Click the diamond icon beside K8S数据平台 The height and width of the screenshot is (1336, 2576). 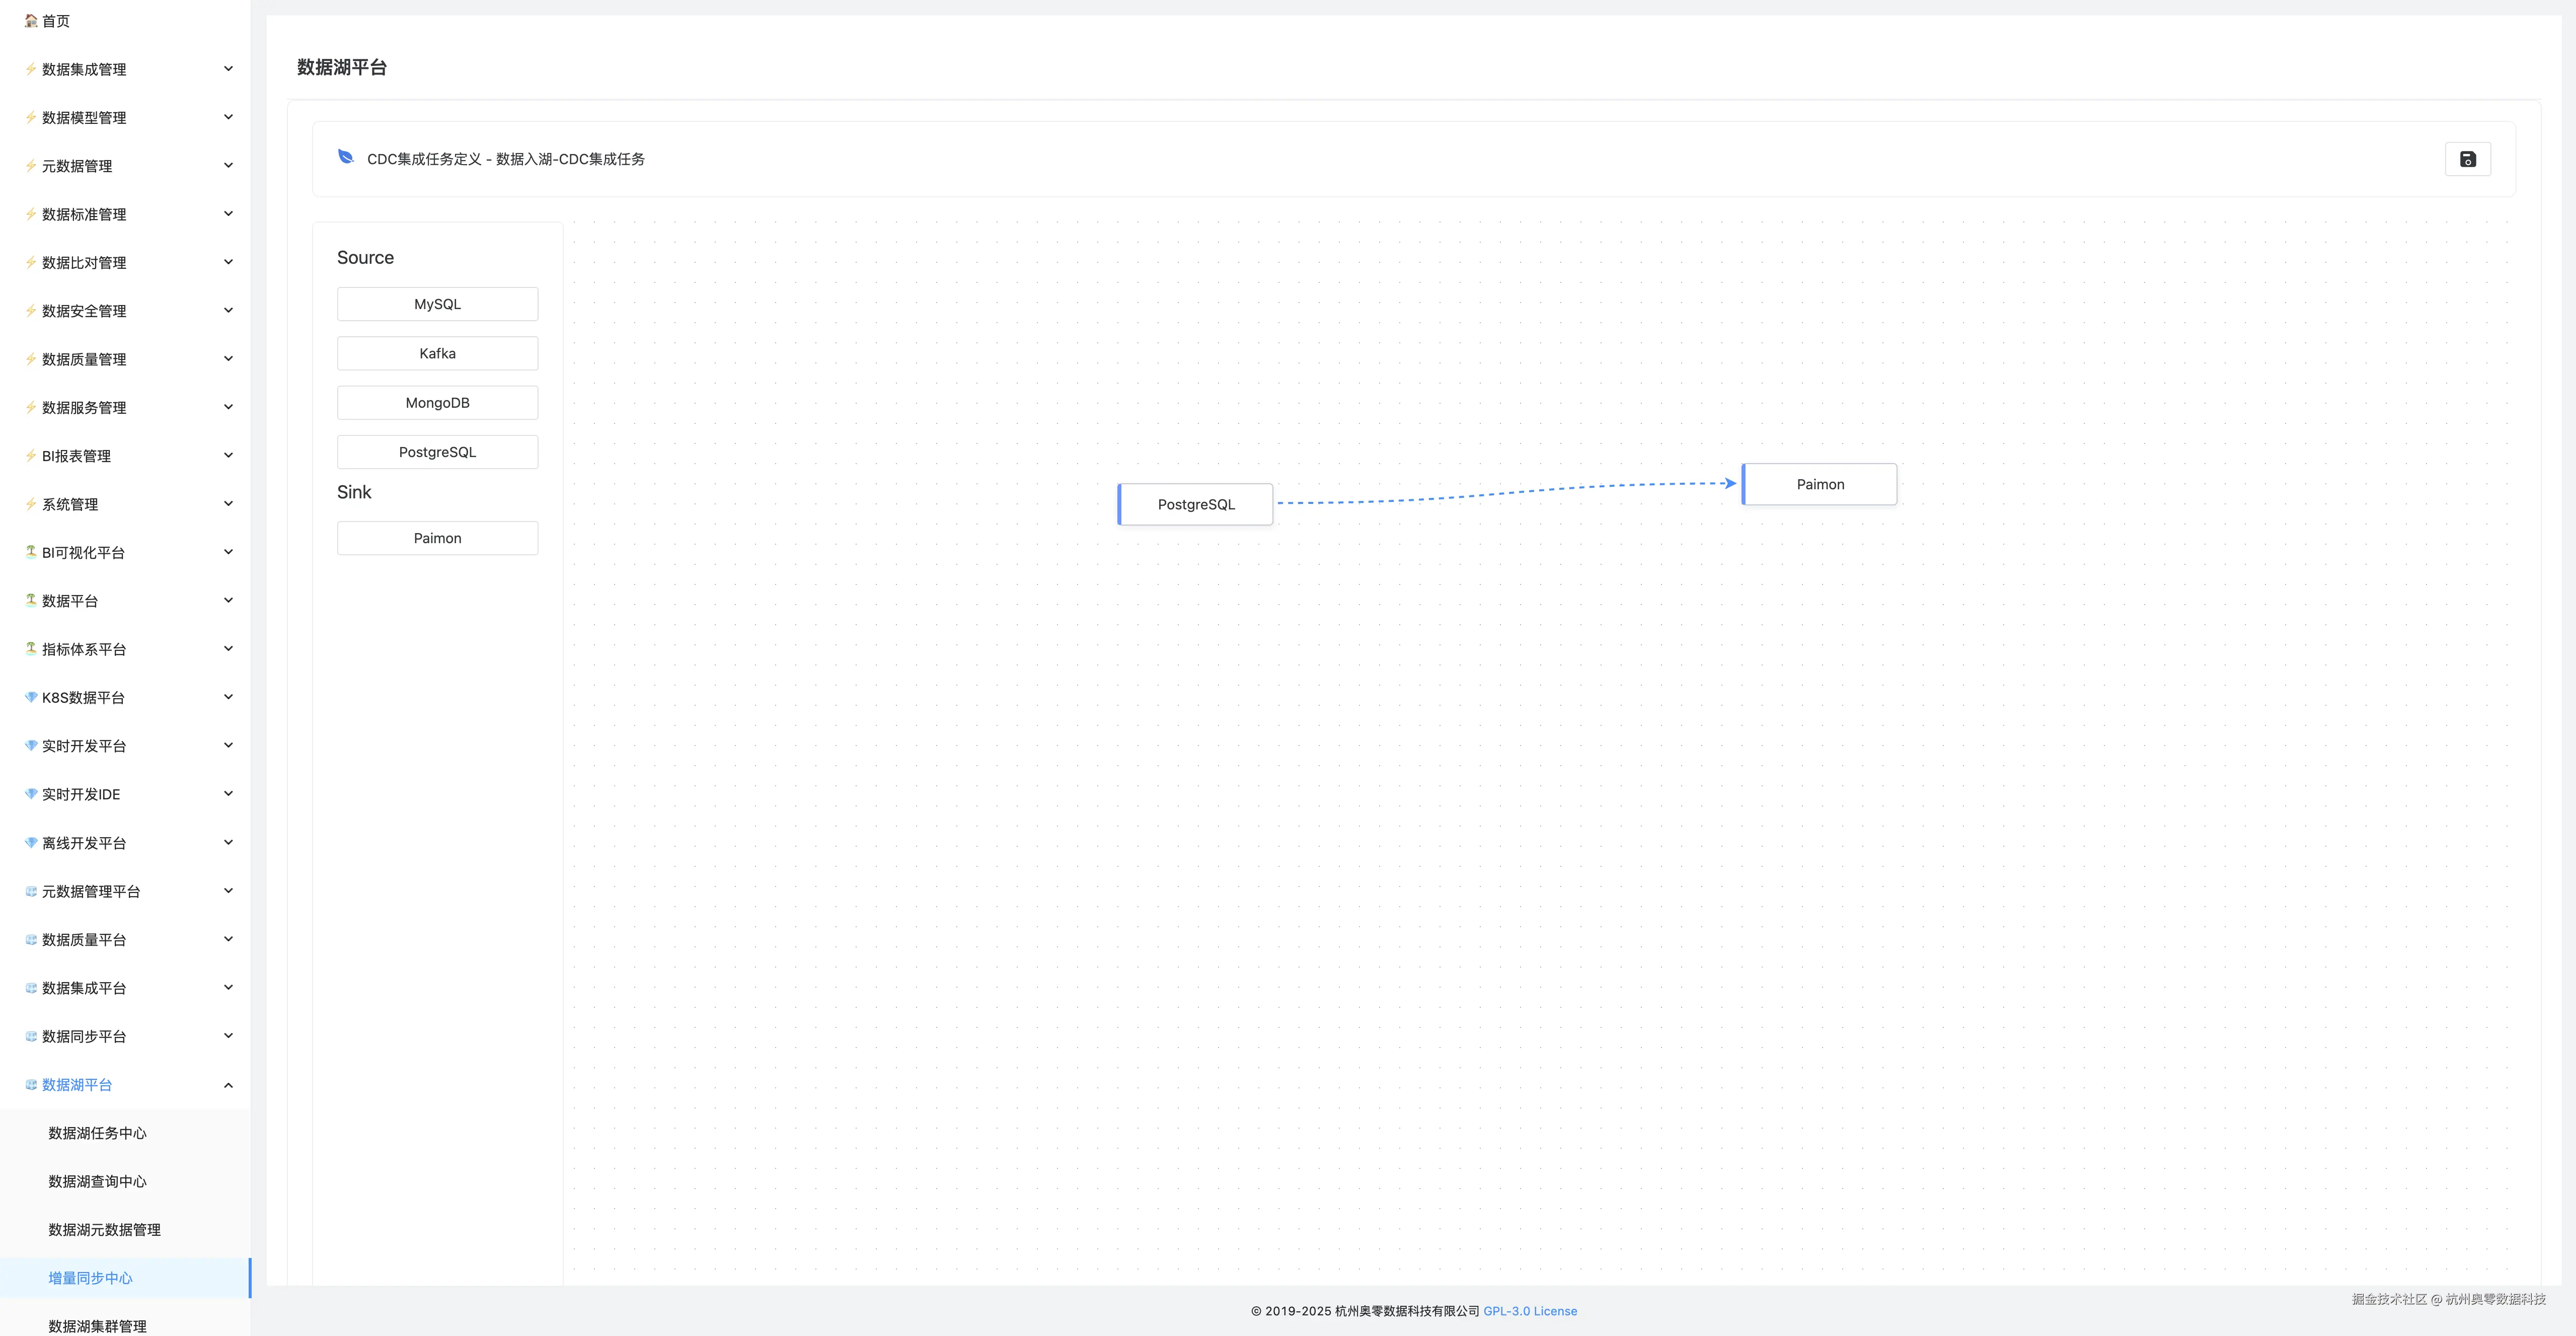coord(31,697)
